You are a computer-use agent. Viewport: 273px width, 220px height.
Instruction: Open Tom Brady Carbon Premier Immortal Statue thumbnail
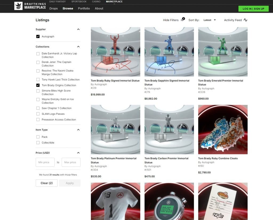pos(169,129)
